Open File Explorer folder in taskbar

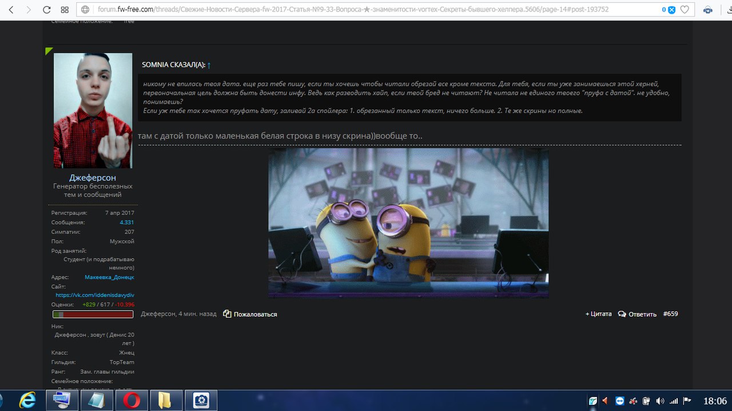166,400
